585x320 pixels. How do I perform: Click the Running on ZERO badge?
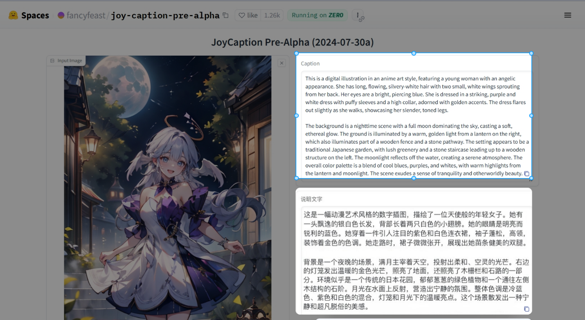tap(318, 15)
